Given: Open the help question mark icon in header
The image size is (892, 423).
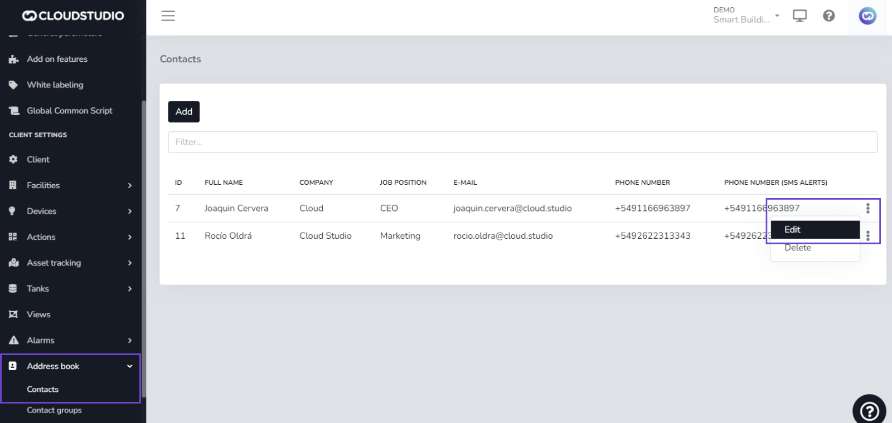Looking at the screenshot, I should [828, 16].
